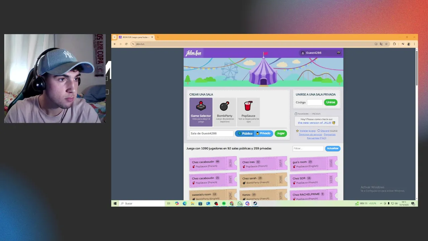Image resolution: width=428 pixels, height=241 pixels.
Task: Click the jklm.fun logo
Action: pos(194,53)
